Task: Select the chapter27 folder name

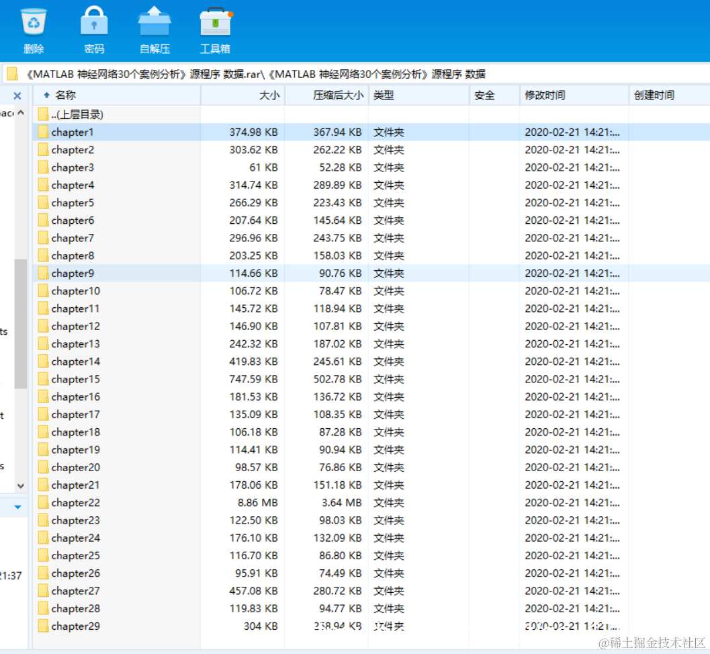Action: tap(76, 591)
